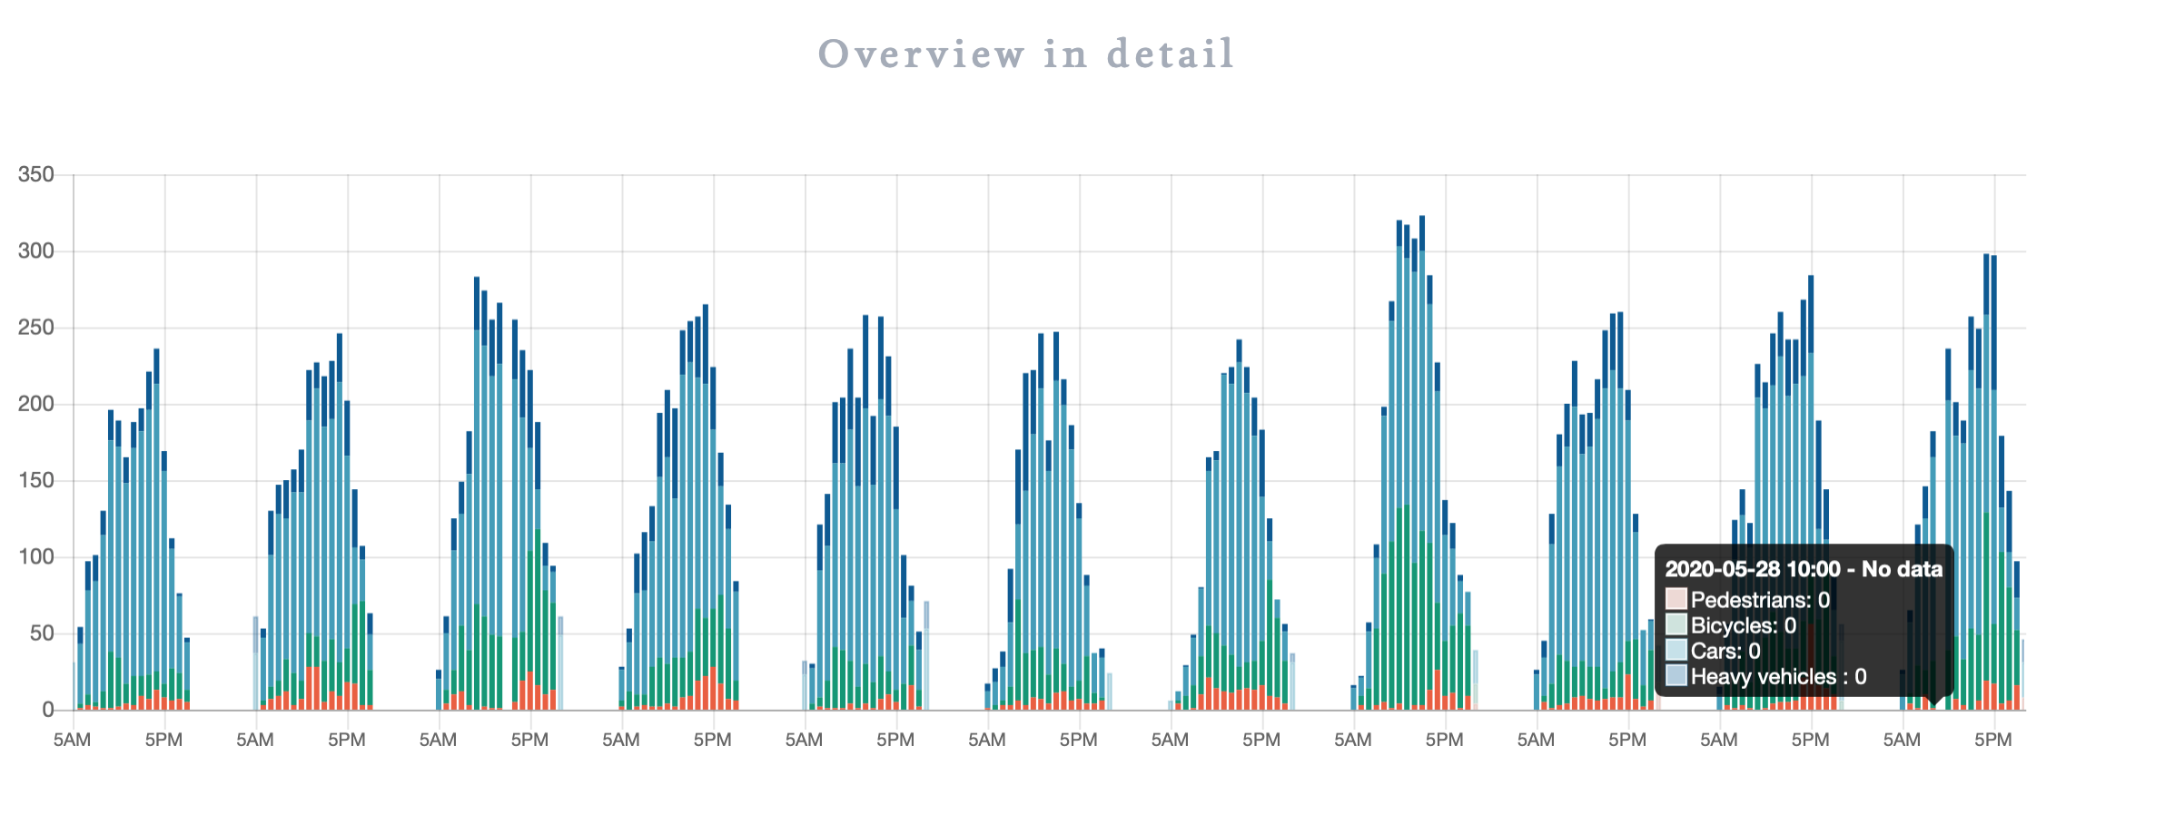Click the first 5AM x-axis label
The image size is (2165, 815).
click(73, 741)
